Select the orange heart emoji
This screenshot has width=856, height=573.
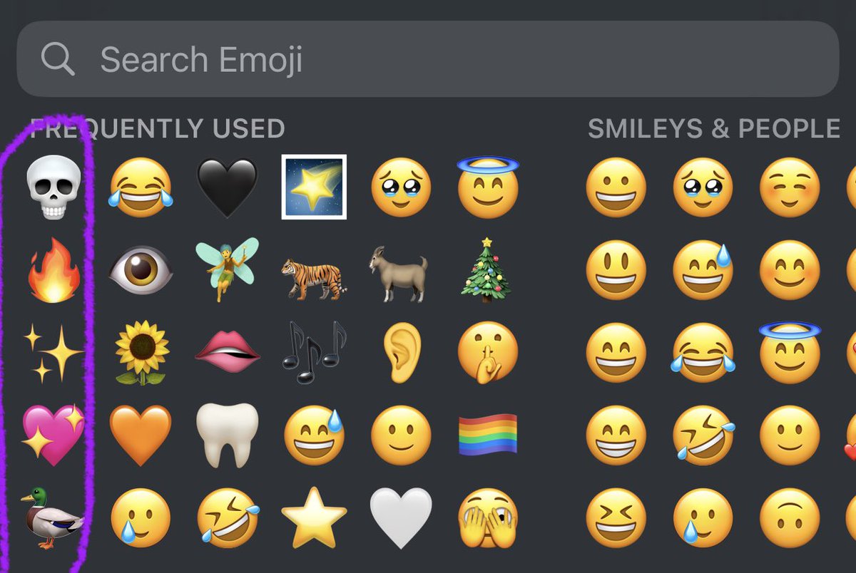141,435
